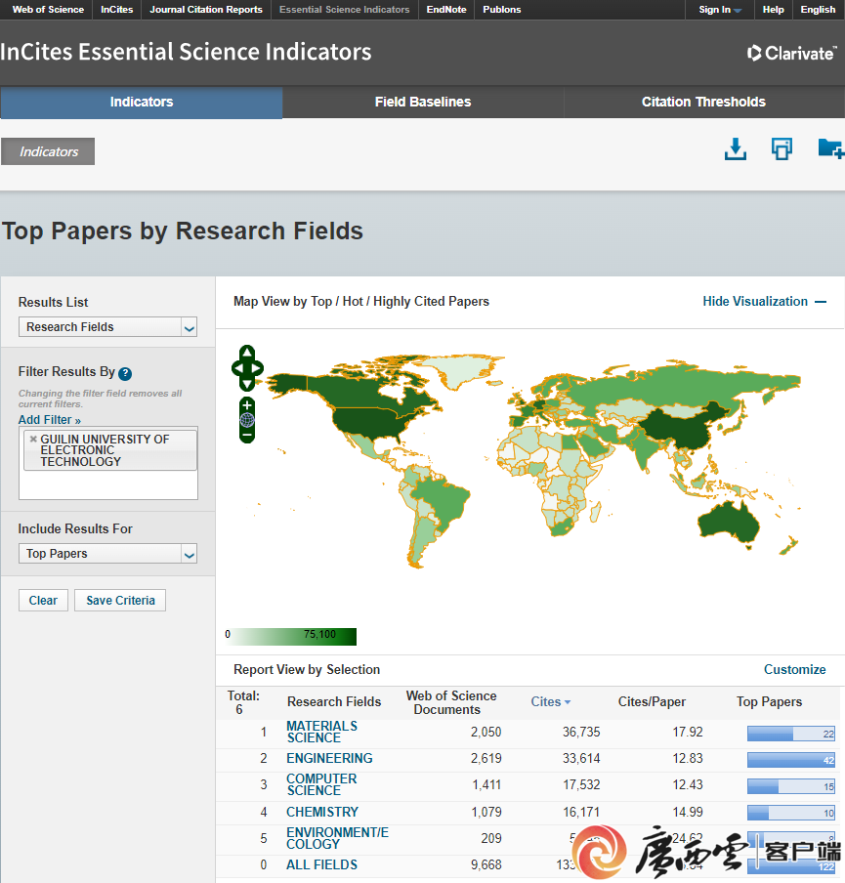Expand the Sign In menu
845x883 pixels.
[x=720, y=10]
